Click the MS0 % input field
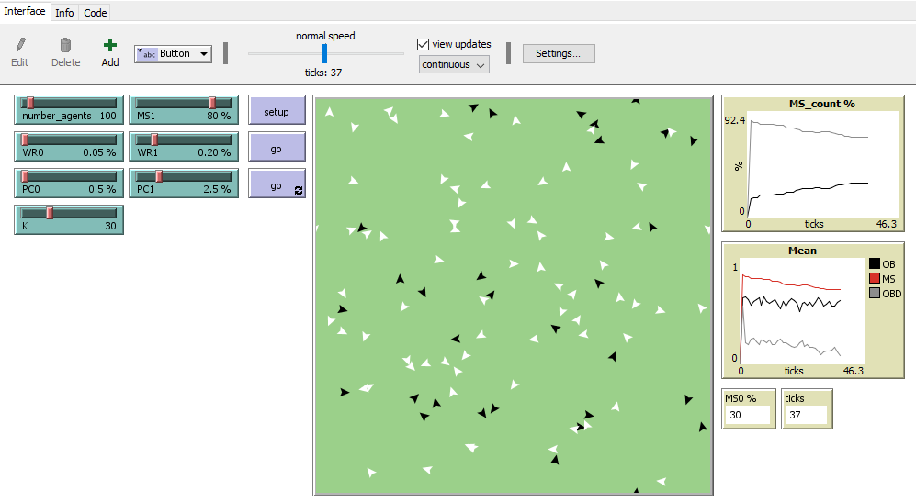Image resolution: width=916 pixels, height=502 pixels. click(746, 416)
